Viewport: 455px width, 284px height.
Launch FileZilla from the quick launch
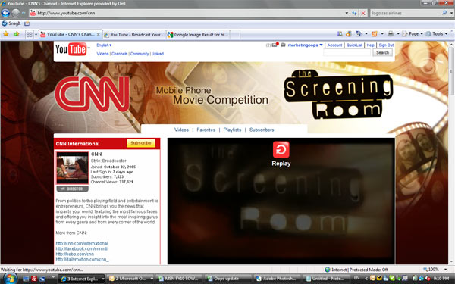pos(34,279)
